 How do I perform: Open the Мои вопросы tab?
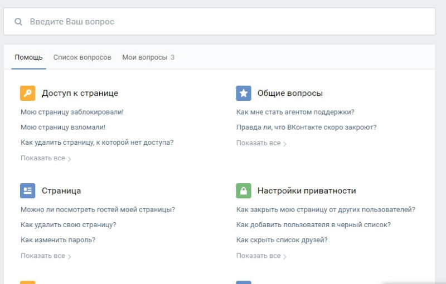[148, 57]
